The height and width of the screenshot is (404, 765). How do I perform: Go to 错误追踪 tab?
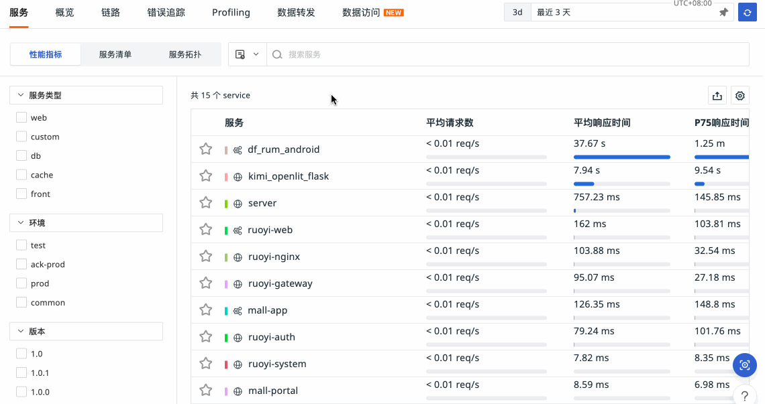(166, 13)
